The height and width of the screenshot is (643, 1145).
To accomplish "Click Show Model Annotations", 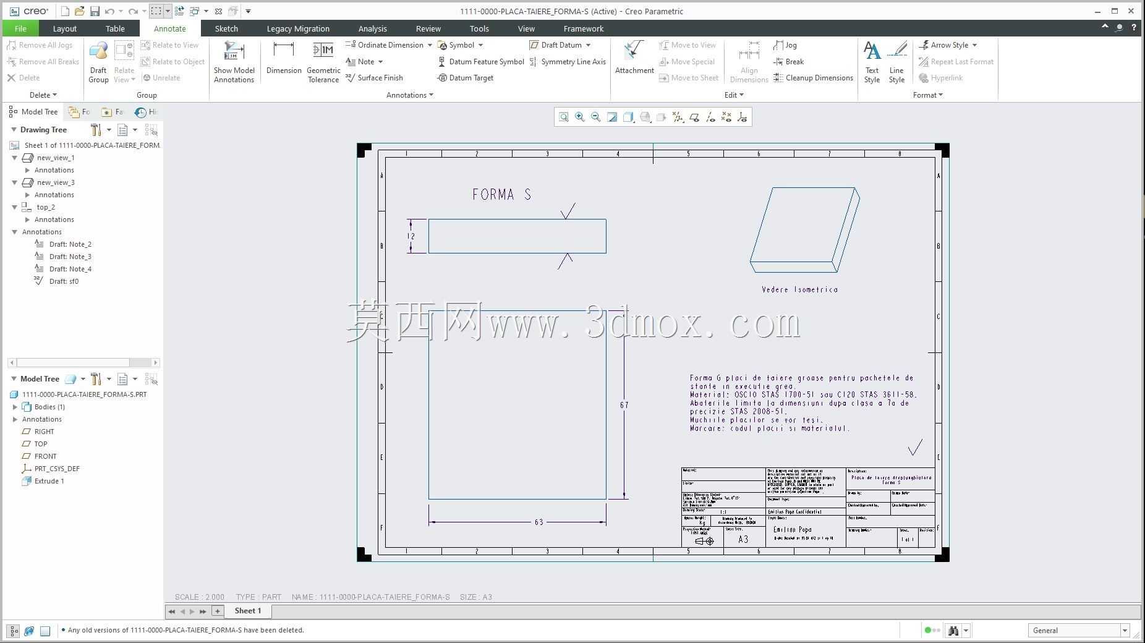I will 234,61.
